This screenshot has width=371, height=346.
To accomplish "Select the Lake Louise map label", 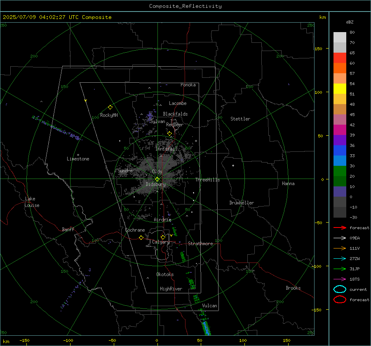I will (x=32, y=202).
